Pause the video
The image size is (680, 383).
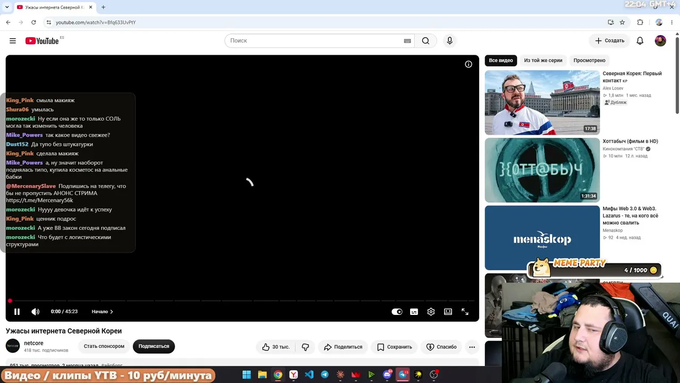point(17,312)
